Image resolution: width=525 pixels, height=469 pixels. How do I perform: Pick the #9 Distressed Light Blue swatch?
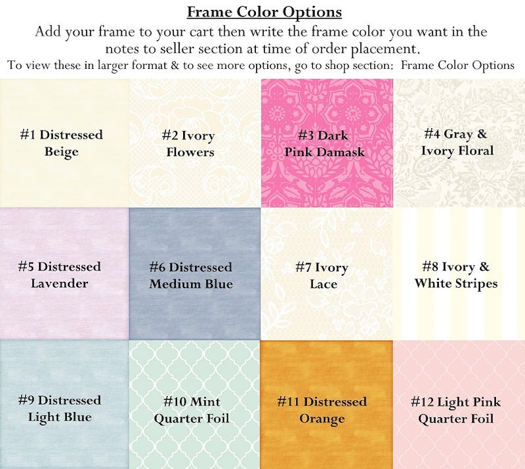64,404
